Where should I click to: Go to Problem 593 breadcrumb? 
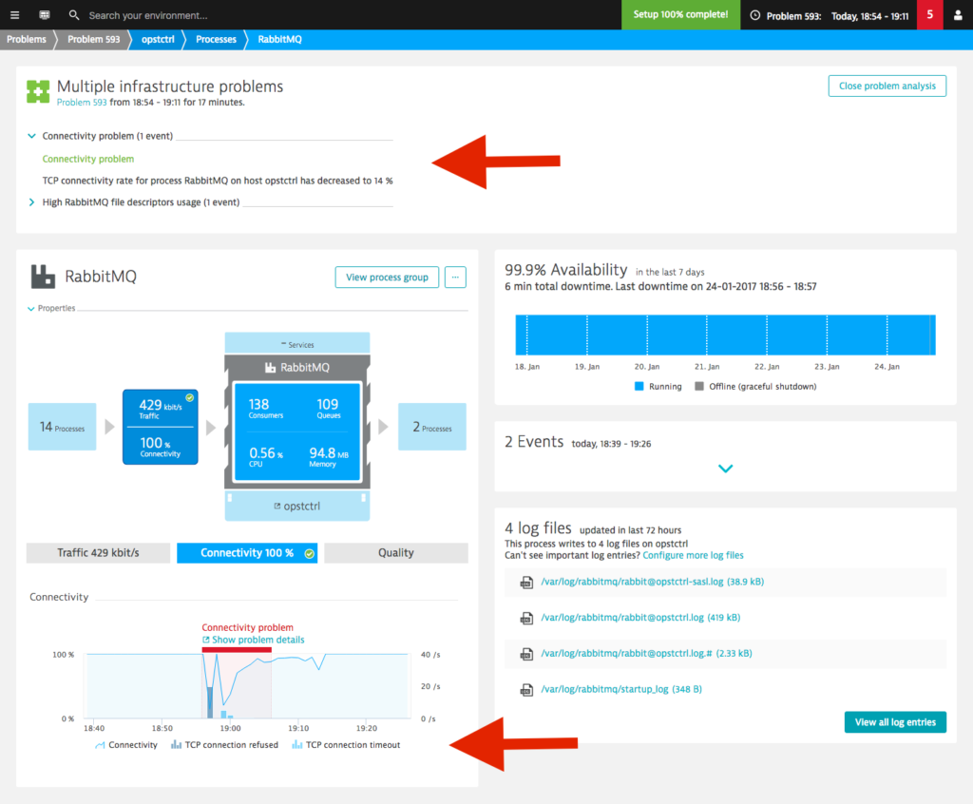point(94,39)
